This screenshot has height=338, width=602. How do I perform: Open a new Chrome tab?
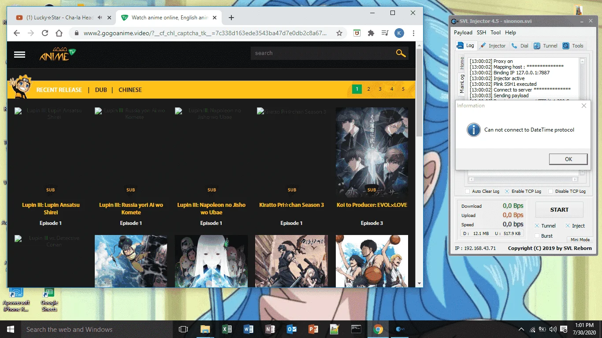click(x=231, y=18)
